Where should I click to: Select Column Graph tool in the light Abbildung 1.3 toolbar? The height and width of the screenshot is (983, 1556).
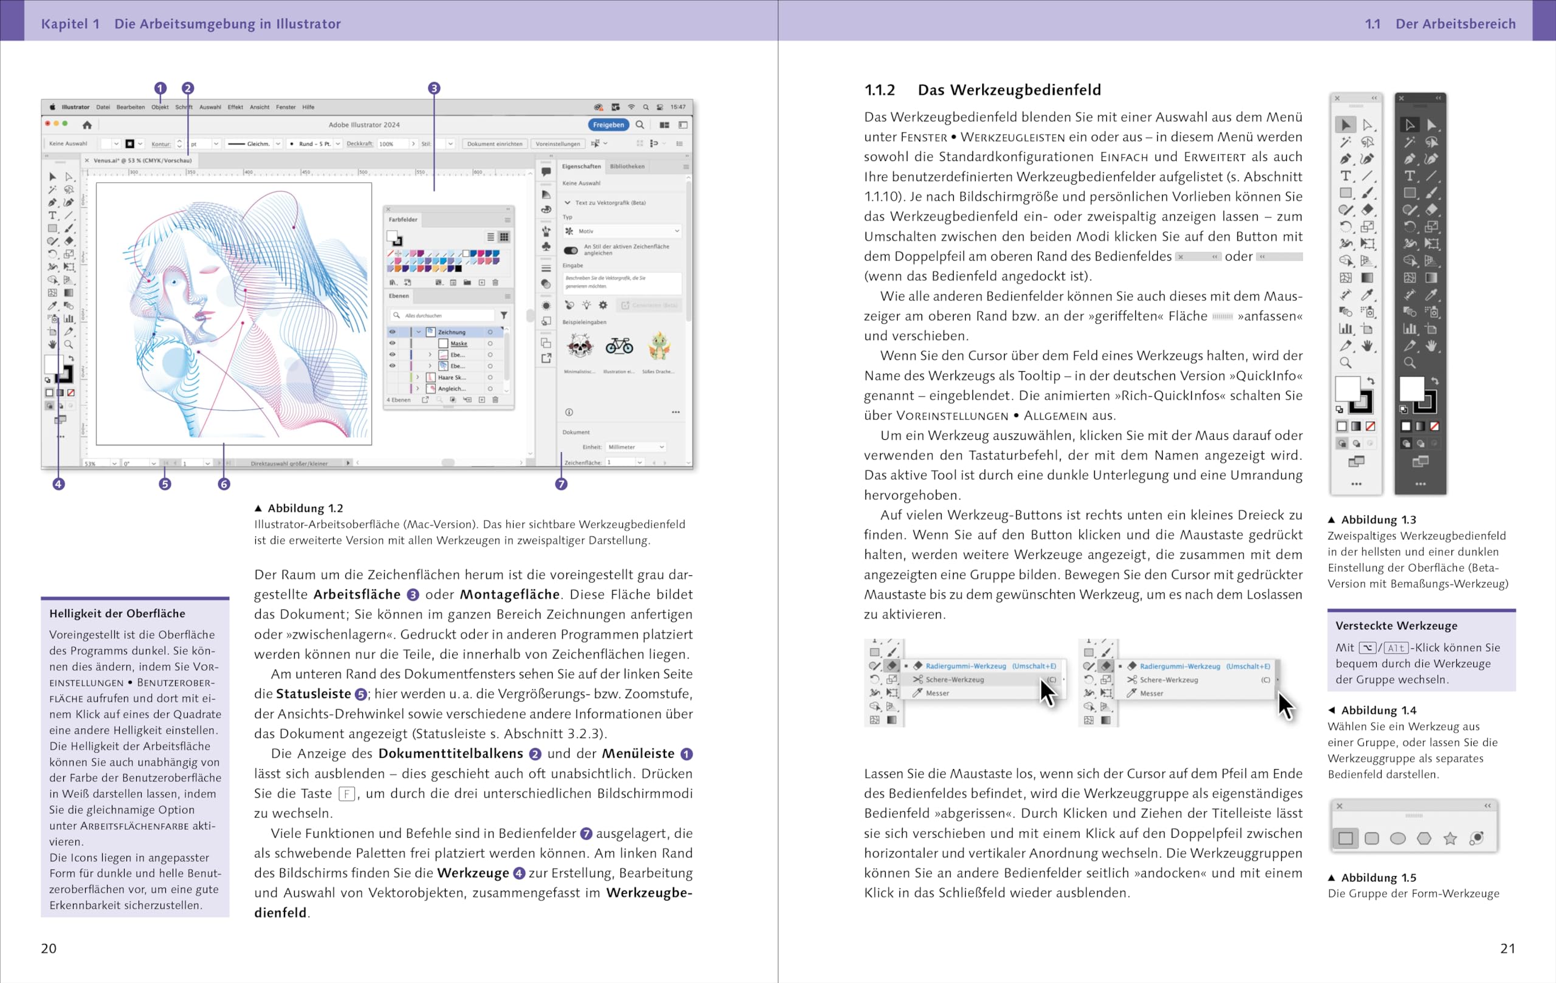pos(1346,328)
